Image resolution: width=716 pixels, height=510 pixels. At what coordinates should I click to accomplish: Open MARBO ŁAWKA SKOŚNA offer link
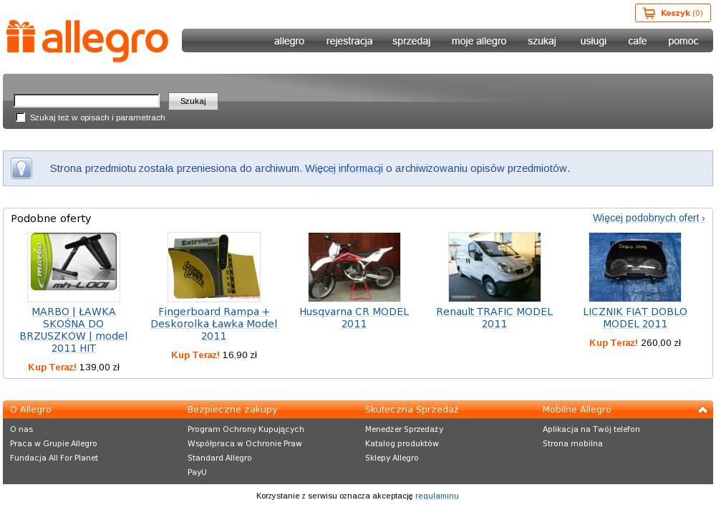tap(74, 330)
